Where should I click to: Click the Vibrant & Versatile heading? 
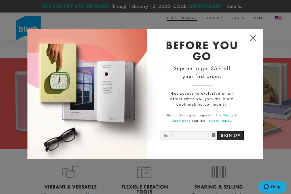(x=71, y=187)
